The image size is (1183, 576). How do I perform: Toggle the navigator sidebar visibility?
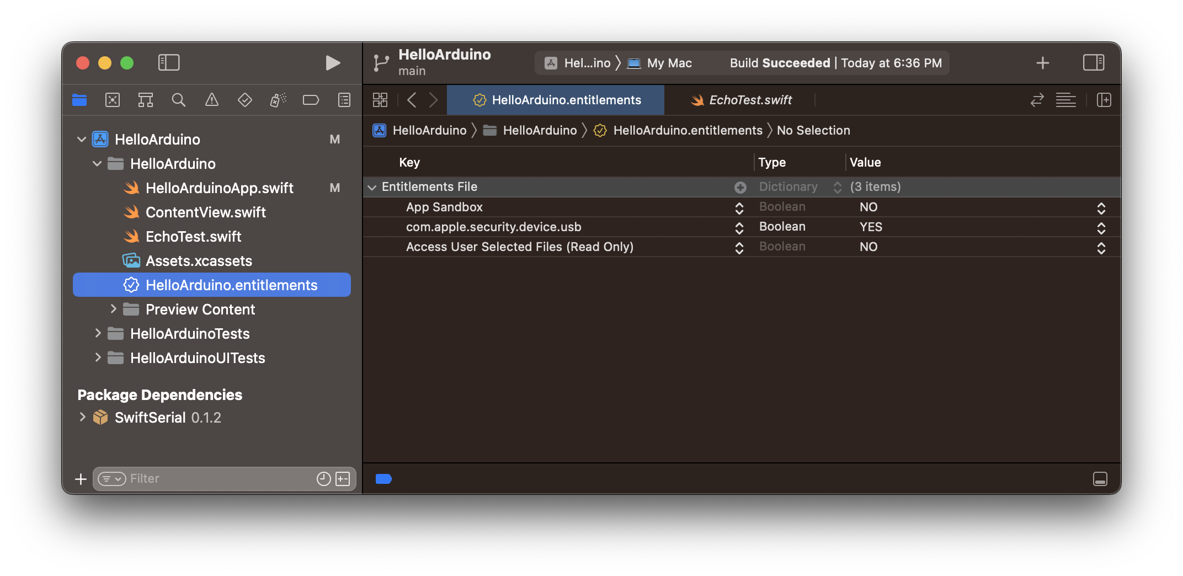click(169, 62)
